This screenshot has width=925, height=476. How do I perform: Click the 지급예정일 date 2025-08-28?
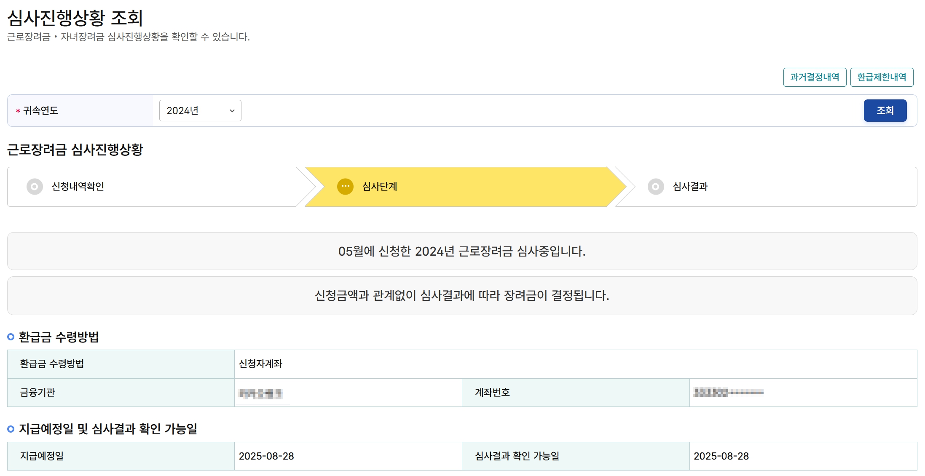click(x=266, y=456)
